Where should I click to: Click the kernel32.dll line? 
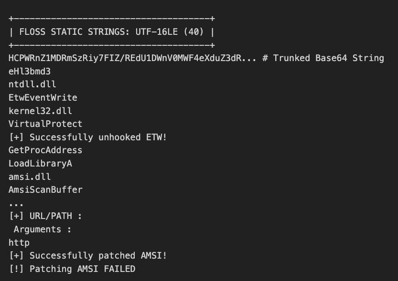click(x=40, y=111)
